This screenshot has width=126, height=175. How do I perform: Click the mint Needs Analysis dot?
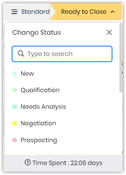14,107
